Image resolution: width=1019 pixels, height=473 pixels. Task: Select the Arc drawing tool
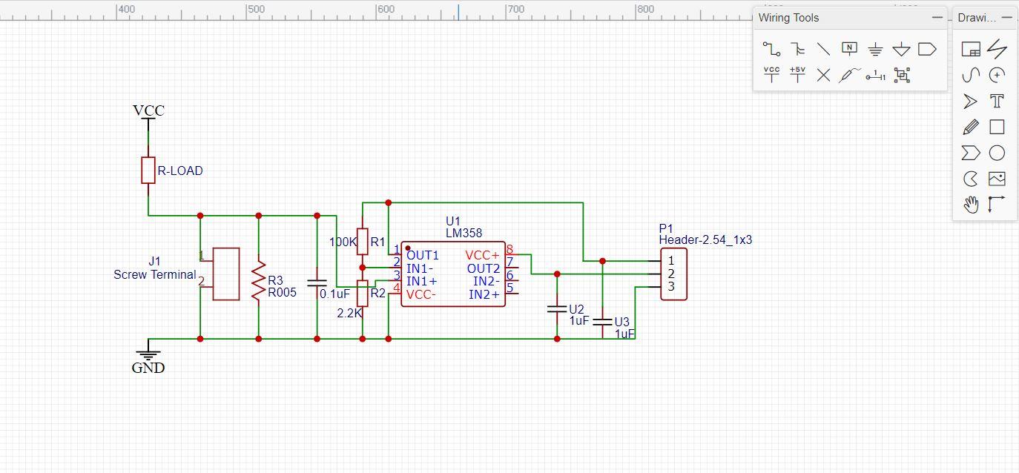[x=970, y=179]
